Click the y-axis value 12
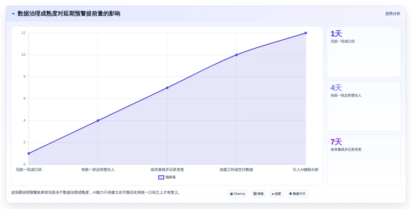This screenshot has height=209, width=412. click(23, 33)
